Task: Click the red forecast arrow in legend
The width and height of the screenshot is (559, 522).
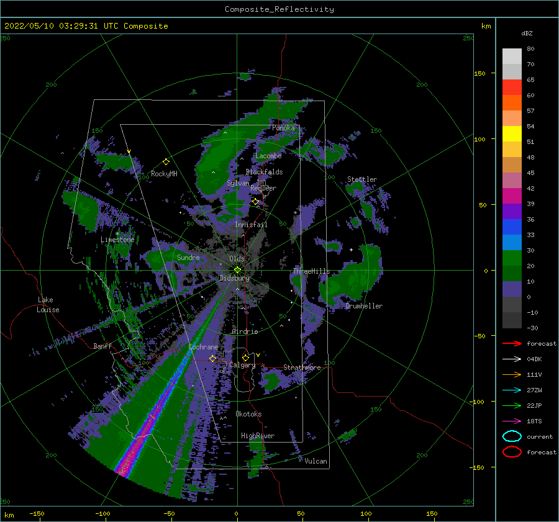Action: tap(512, 343)
